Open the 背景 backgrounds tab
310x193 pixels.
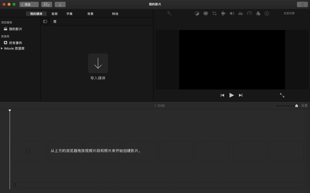90,14
